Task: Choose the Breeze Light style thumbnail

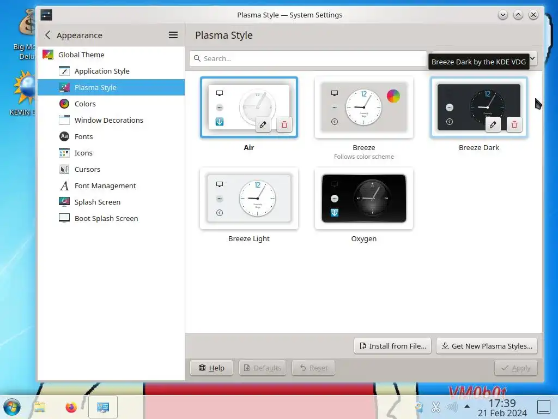Action: 248,199
